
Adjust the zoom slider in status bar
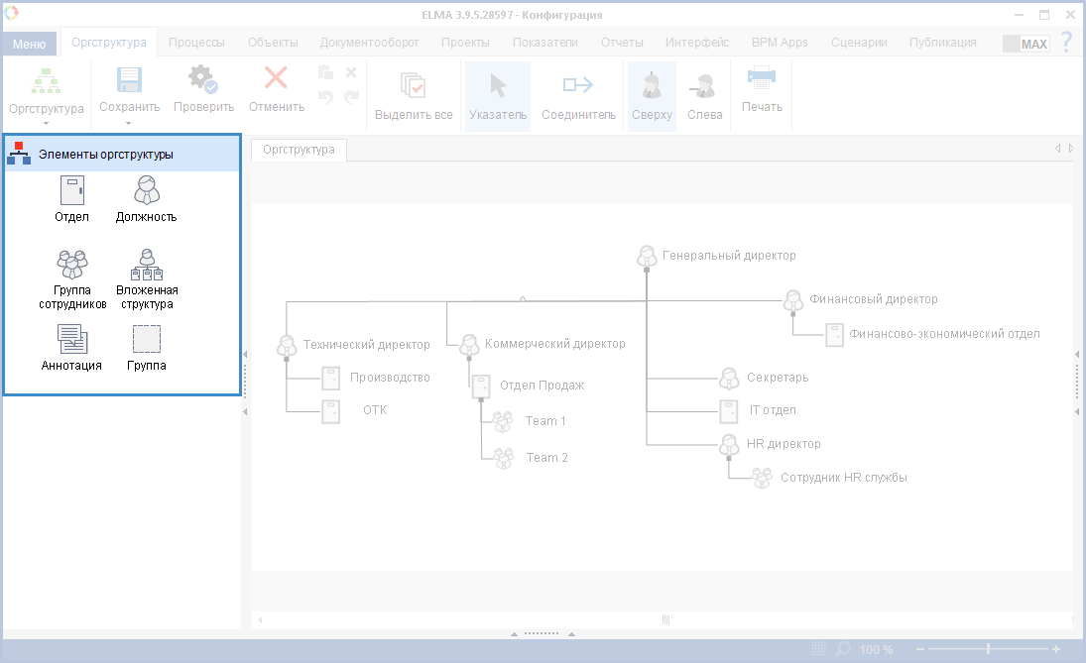point(987,649)
